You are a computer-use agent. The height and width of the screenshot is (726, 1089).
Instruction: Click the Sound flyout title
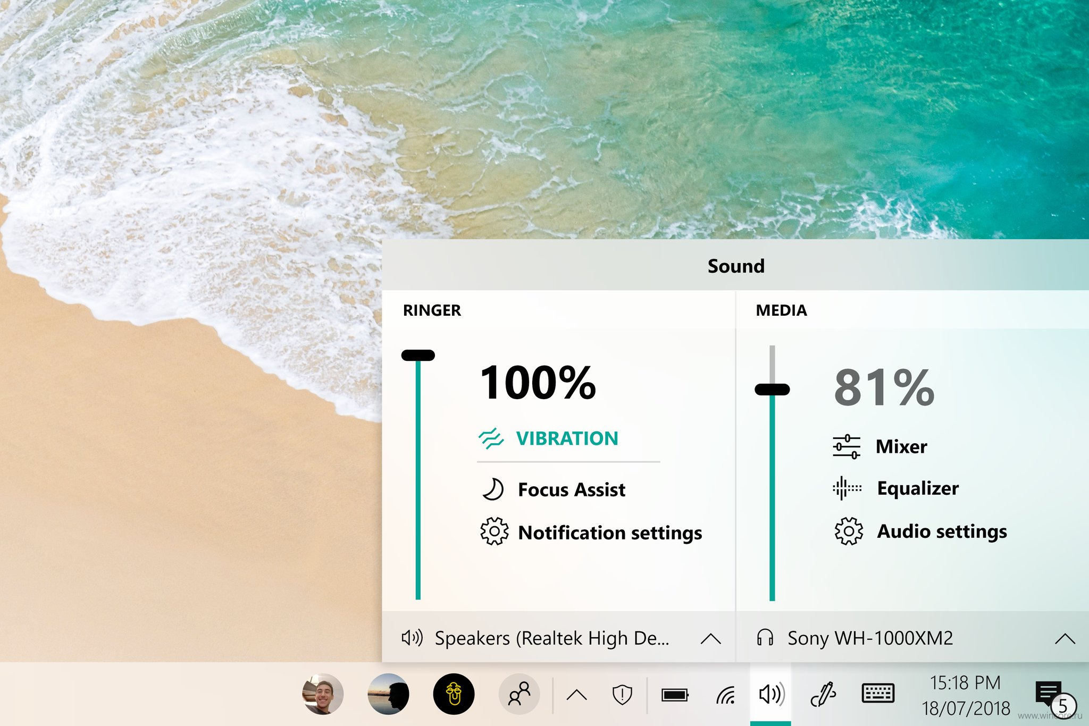point(736,266)
